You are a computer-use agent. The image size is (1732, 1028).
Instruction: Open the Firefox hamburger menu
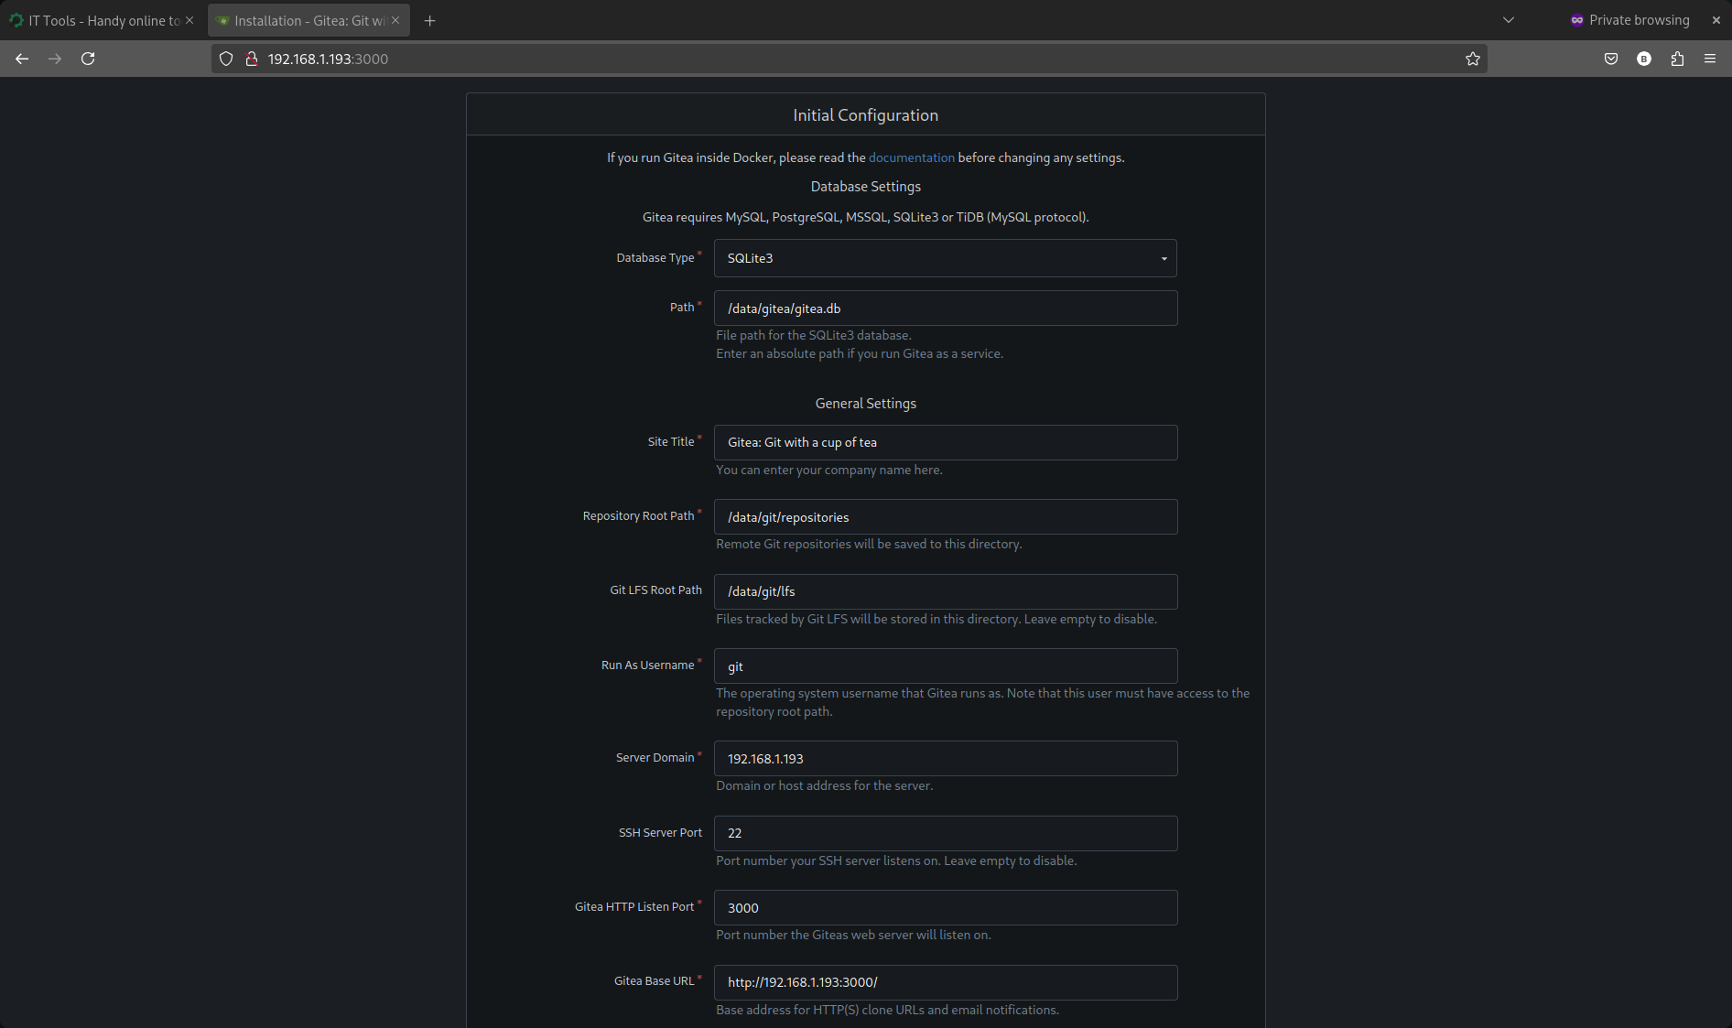tap(1710, 59)
